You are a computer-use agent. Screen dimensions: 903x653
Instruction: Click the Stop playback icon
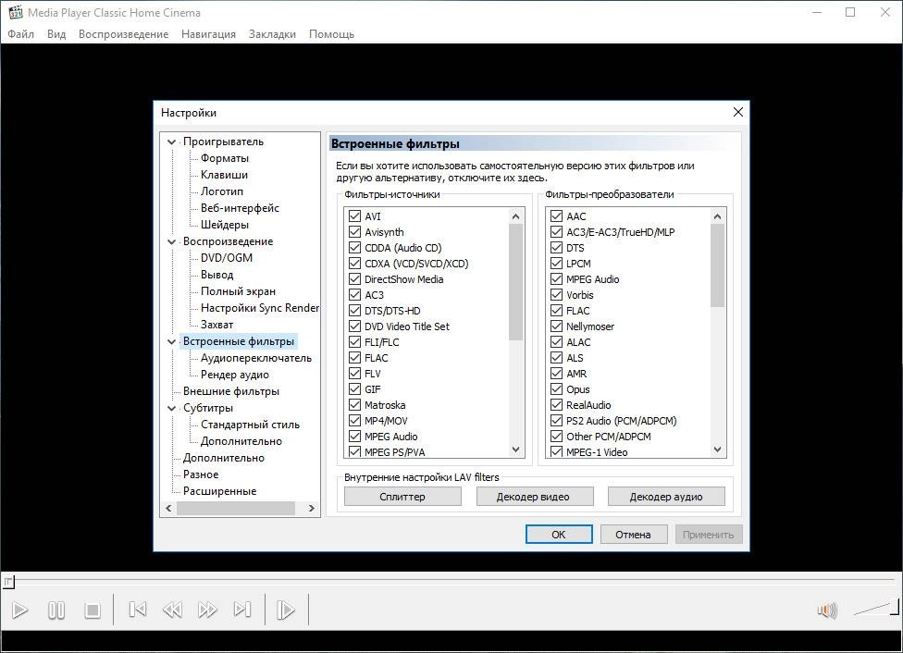tap(93, 610)
